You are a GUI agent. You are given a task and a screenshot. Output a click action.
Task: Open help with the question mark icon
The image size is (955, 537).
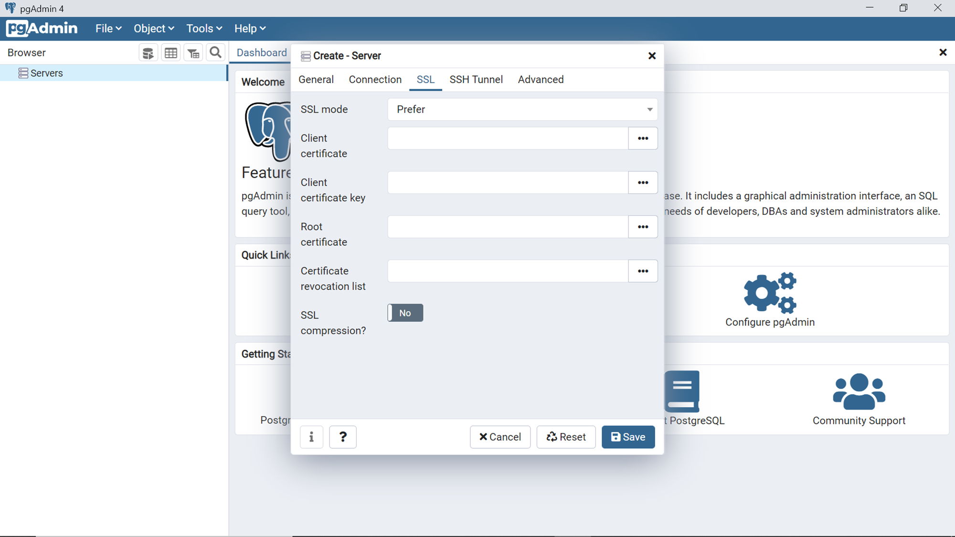(x=343, y=437)
